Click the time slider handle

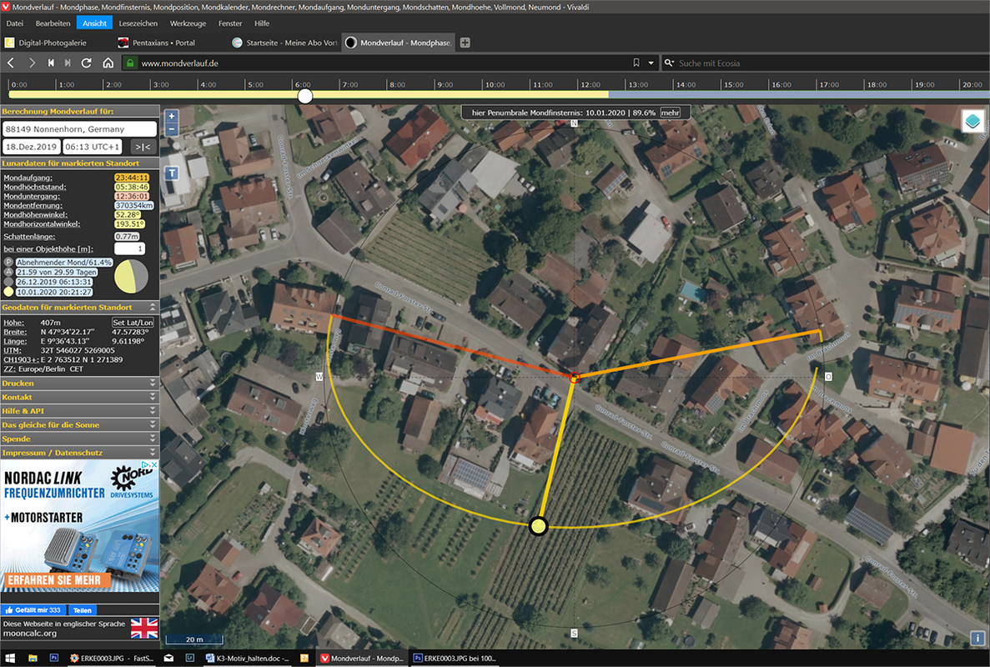point(305,96)
